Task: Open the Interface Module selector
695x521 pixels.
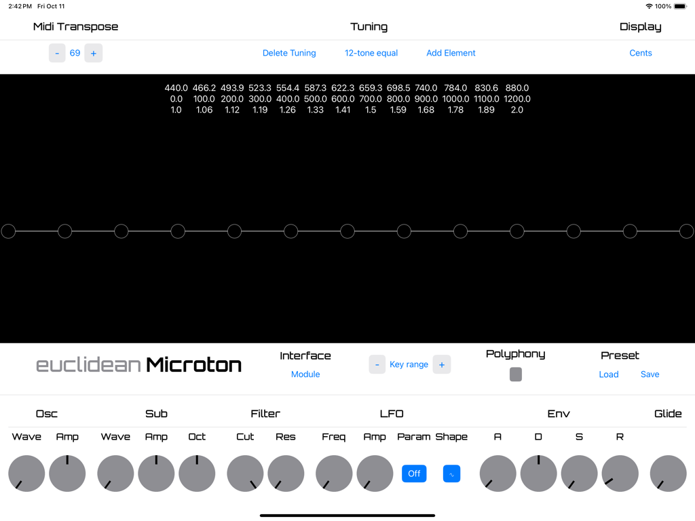Action: coord(305,374)
